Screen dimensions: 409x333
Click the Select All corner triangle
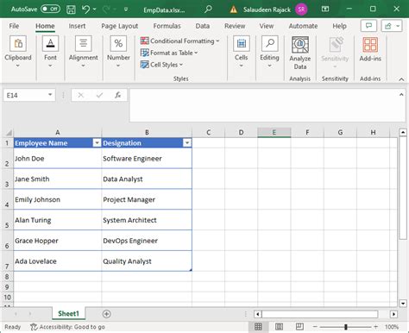pyautogui.click(x=9, y=133)
